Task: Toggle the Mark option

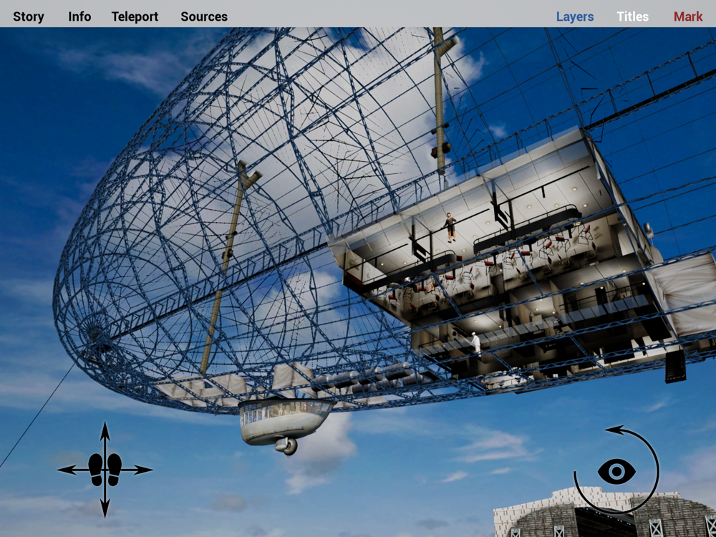Action: click(x=687, y=16)
